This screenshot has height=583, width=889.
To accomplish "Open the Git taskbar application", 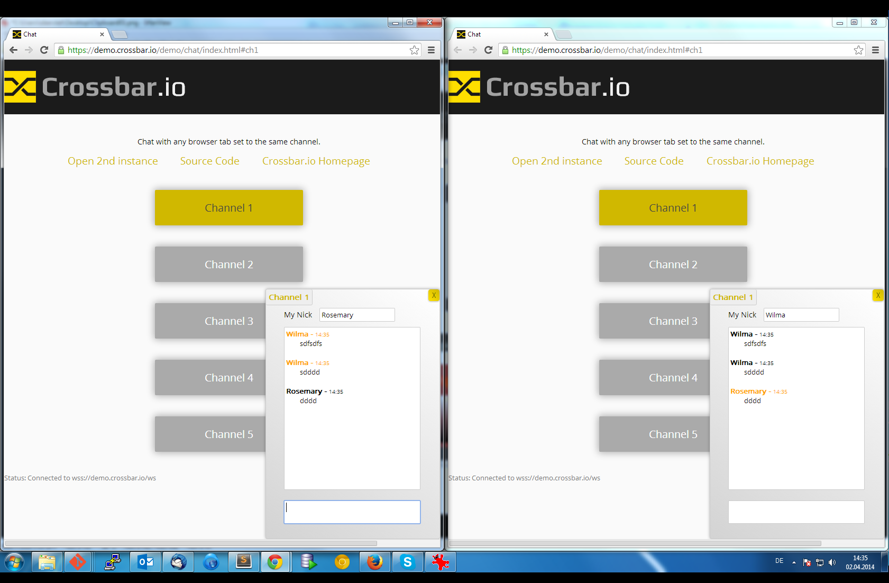I will point(78,562).
